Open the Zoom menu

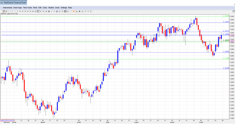[57, 8]
